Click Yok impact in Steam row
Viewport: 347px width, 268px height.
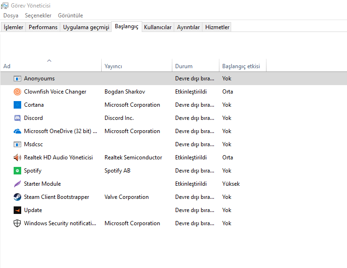226,197
